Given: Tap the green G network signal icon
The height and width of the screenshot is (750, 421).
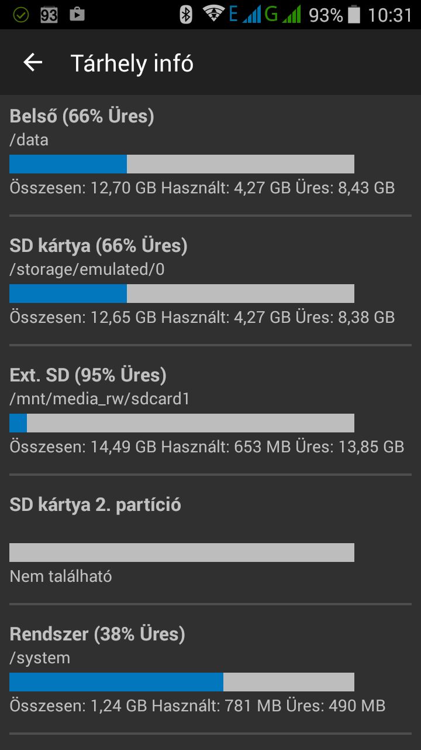Looking at the screenshot, I should click(x=283, y=15).
